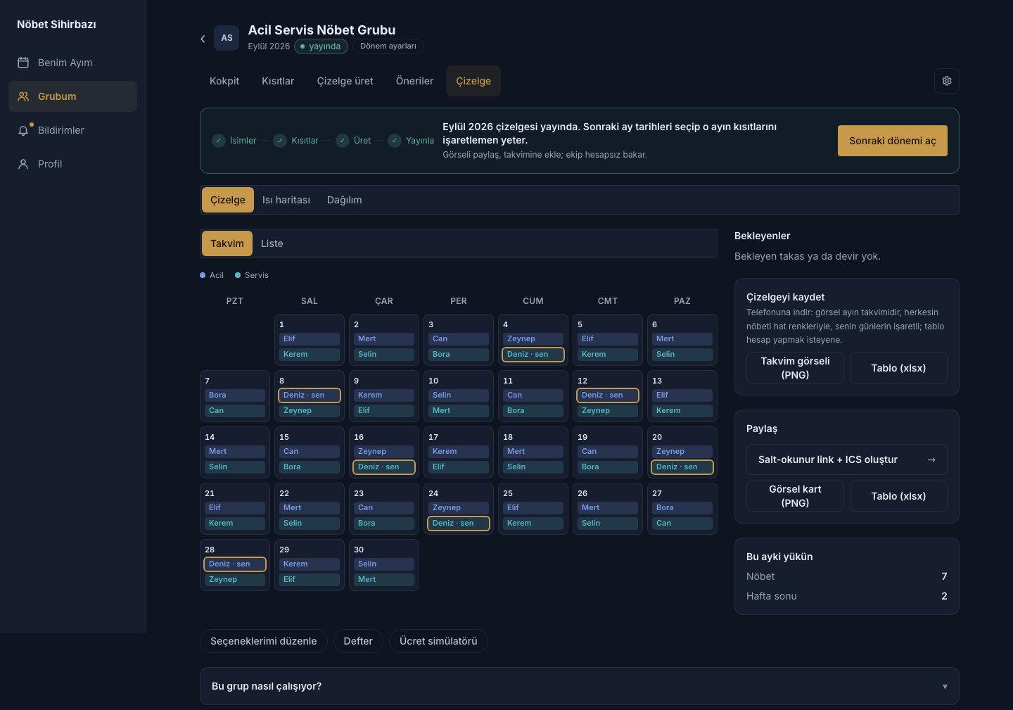The height and width of the screenshot is (710, 1013).
Task: Open the Kokpit tab
Action: pyautogui.click(x=224, y=81)
